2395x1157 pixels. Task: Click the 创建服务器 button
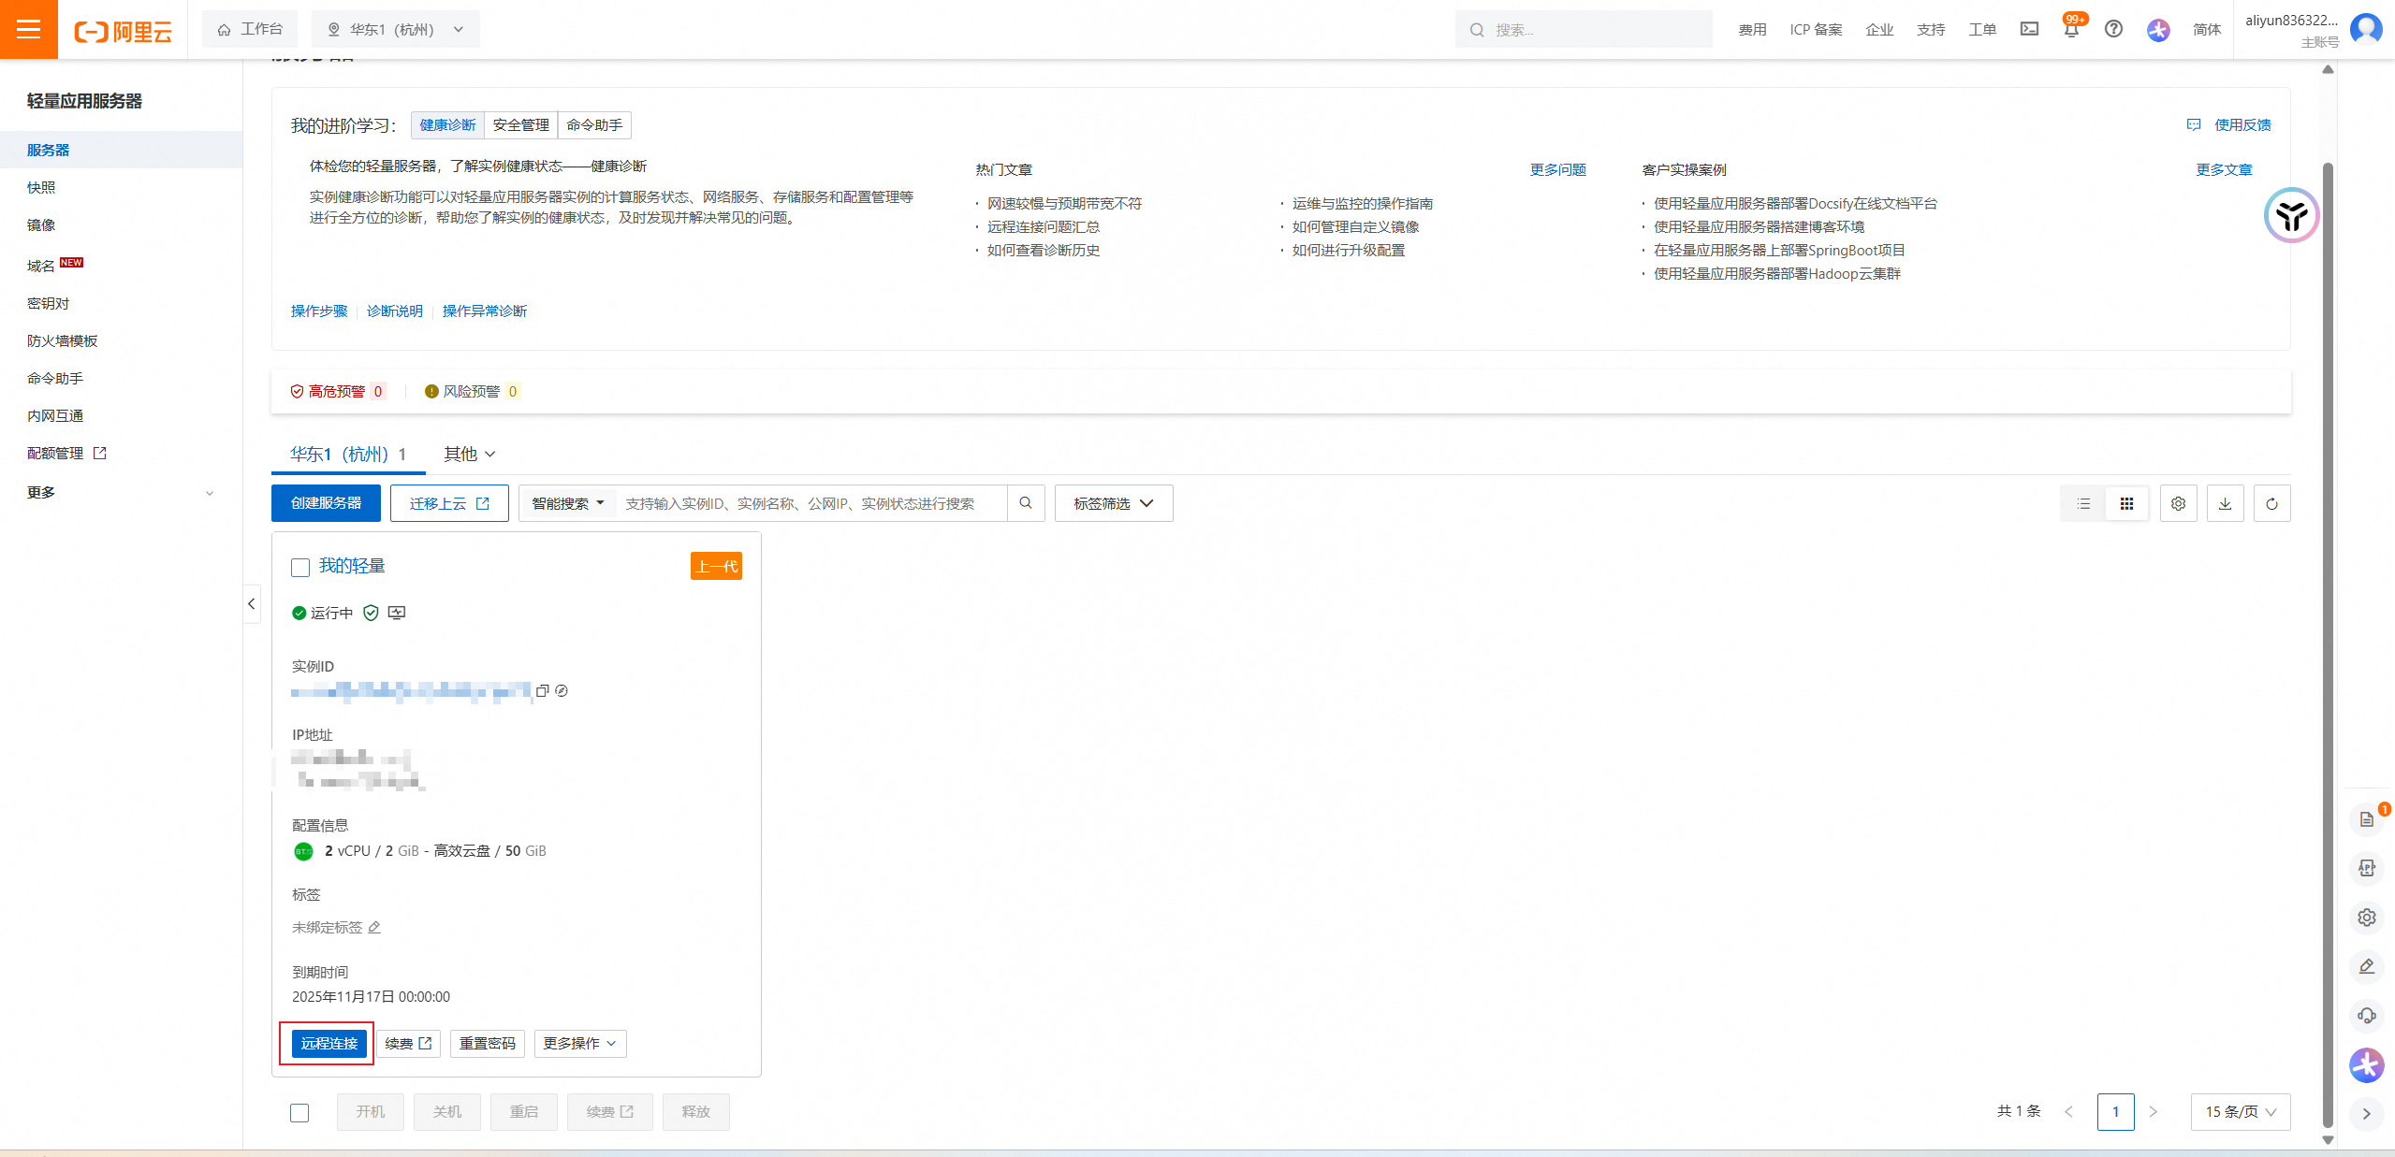[x=326, y=503]
